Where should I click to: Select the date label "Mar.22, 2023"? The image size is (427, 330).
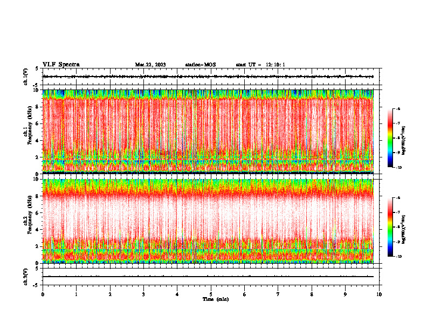150,65
